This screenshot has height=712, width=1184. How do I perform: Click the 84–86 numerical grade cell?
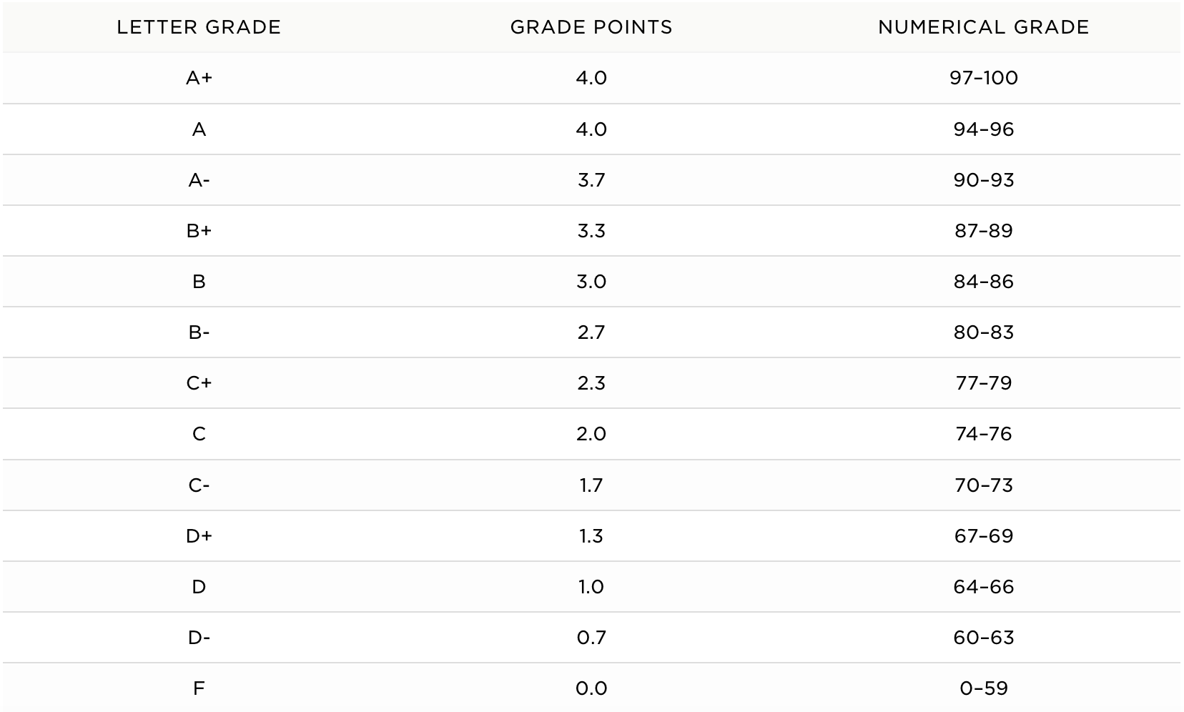983,282
